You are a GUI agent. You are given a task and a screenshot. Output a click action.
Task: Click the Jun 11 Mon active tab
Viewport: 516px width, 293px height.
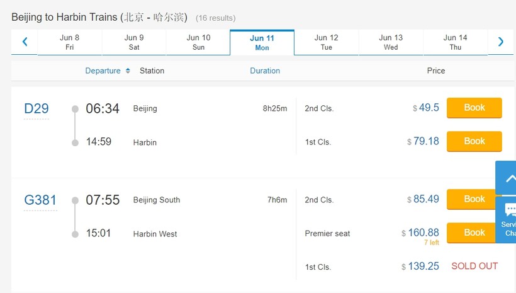[x=262, y=43]
